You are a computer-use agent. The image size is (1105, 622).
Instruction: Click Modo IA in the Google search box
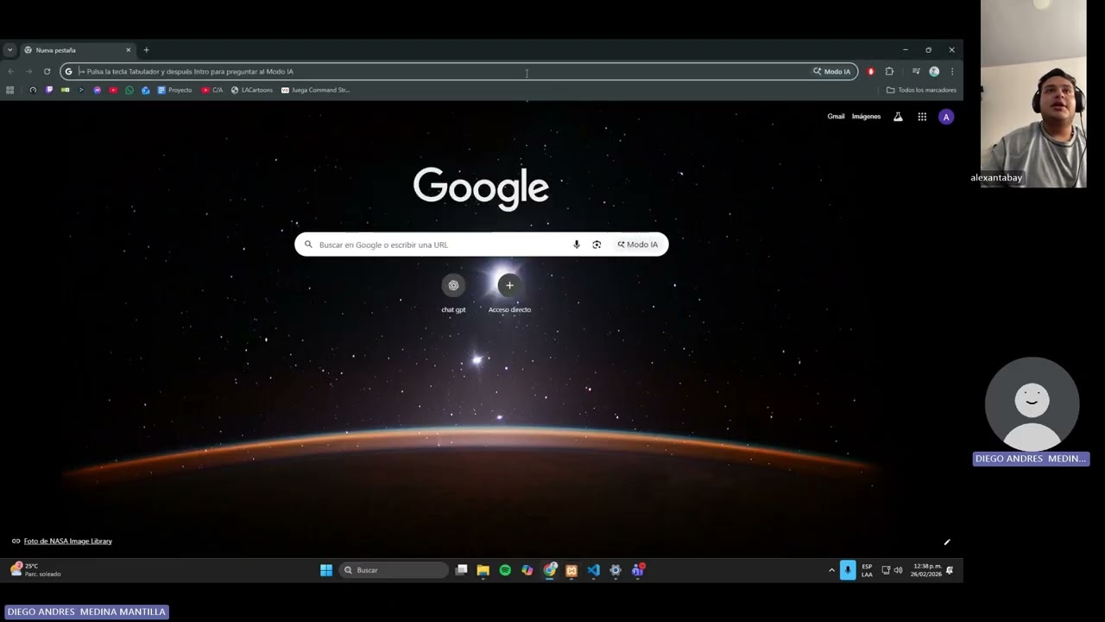point(638,244)
